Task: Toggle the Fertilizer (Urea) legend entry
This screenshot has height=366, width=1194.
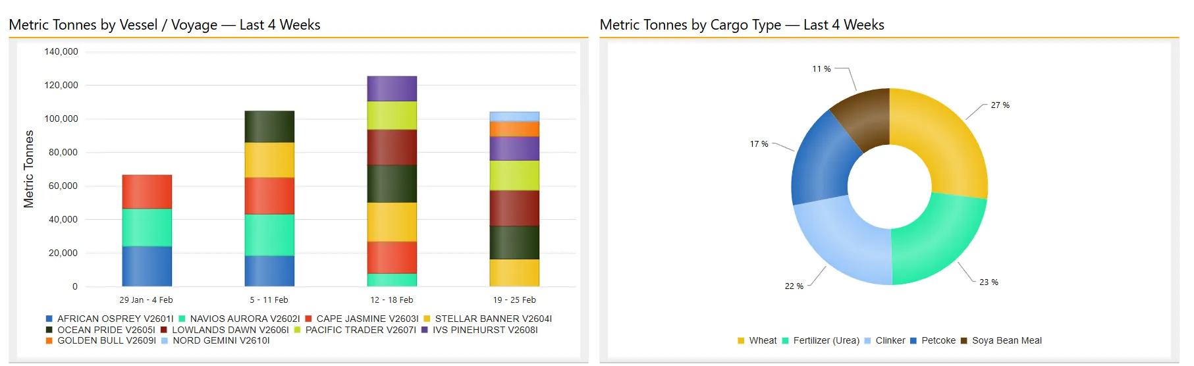Action: pyautogui.click(x=821, y=340)
